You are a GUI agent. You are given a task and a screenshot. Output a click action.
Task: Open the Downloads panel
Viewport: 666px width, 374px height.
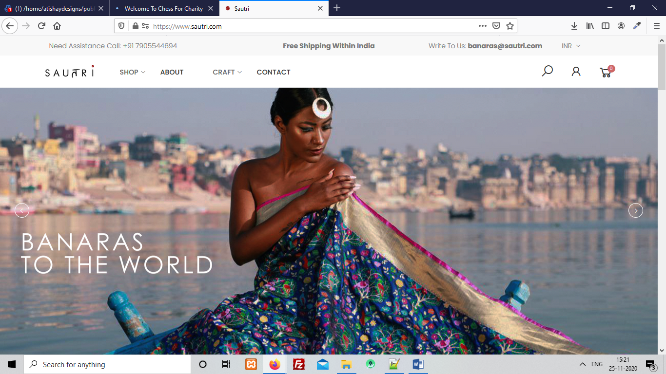574,26
